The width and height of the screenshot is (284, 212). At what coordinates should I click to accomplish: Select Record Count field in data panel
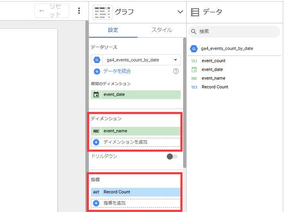pyautogui.click(x=215, y=87)
